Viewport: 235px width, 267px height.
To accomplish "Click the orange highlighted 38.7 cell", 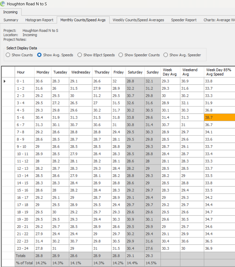I will click(x=219, y=117).
